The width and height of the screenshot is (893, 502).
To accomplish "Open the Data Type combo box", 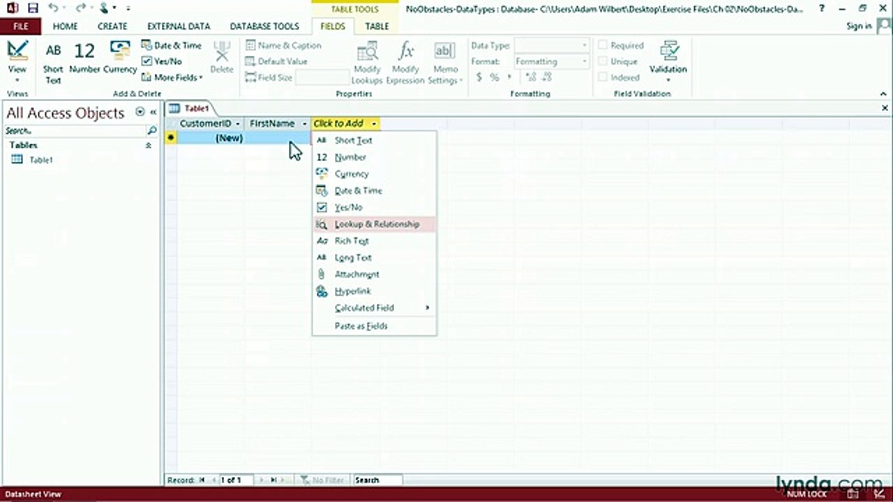I will coord(552,45).
